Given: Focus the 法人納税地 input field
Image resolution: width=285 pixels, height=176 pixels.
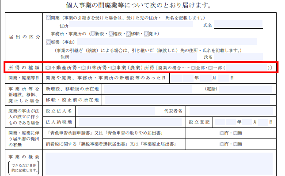Looking at the screenshot, I should pyautogui.click(x=130, y=122).
